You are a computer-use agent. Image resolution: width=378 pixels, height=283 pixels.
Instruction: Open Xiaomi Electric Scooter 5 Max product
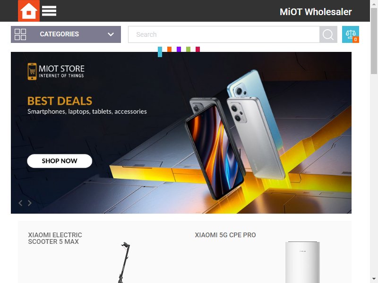(x=55, y=238)
